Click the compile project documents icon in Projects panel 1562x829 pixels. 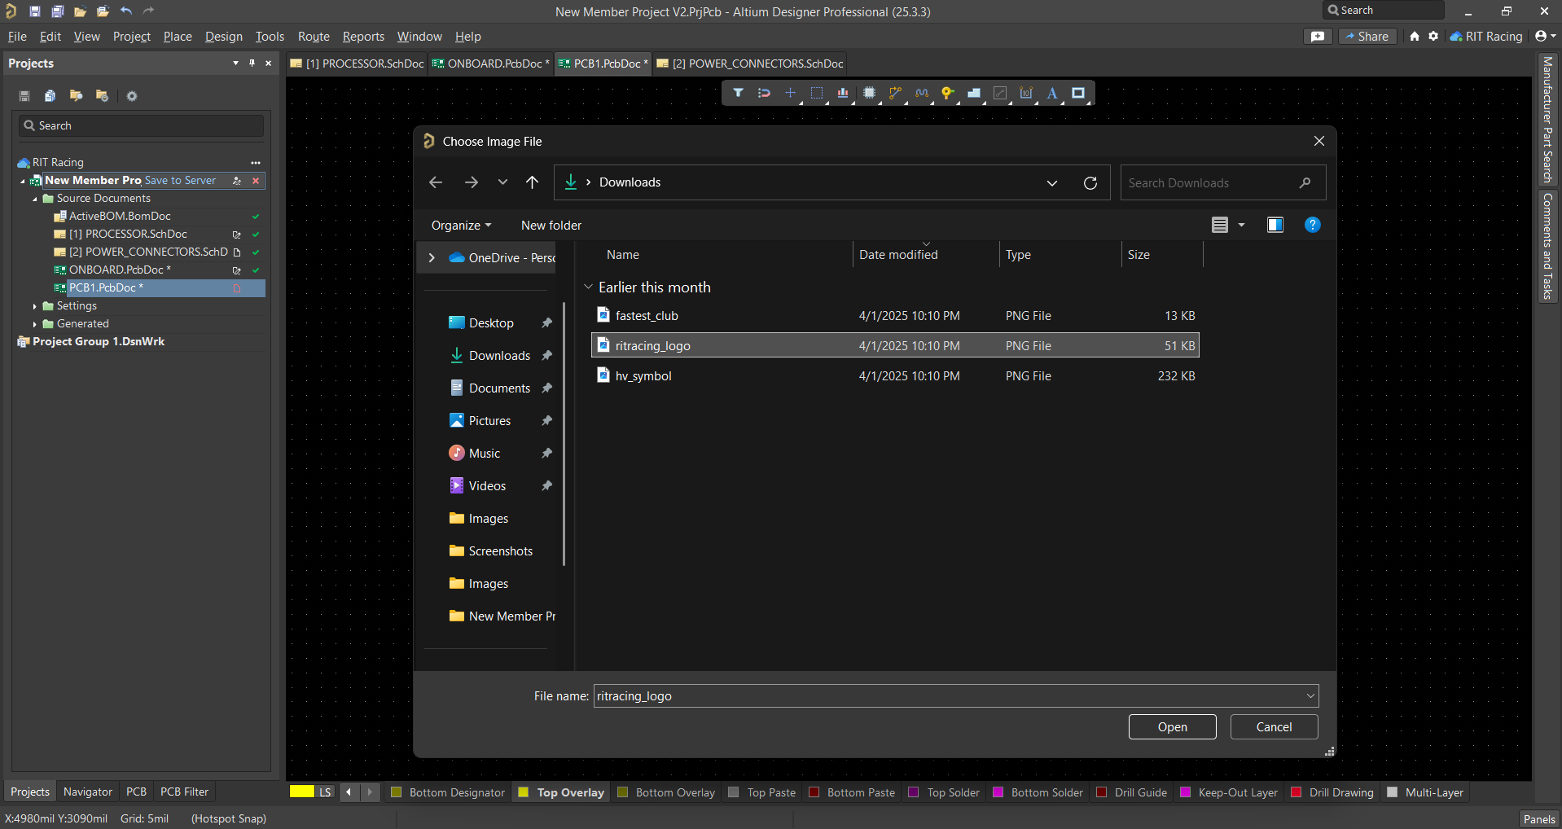point(50,96)
